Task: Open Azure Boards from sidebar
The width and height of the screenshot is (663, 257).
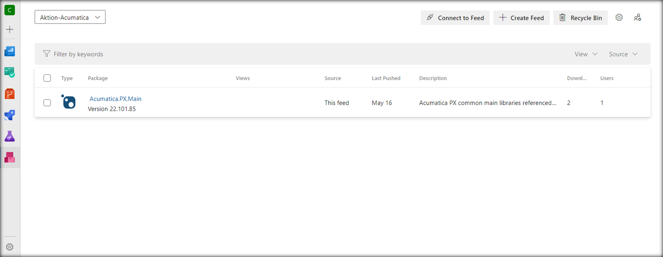Action: [10, 51]
